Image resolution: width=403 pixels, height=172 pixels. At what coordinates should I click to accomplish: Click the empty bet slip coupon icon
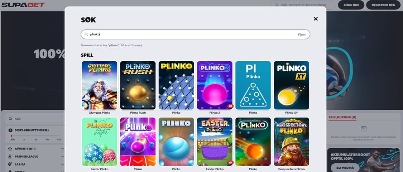coord(364,129)
